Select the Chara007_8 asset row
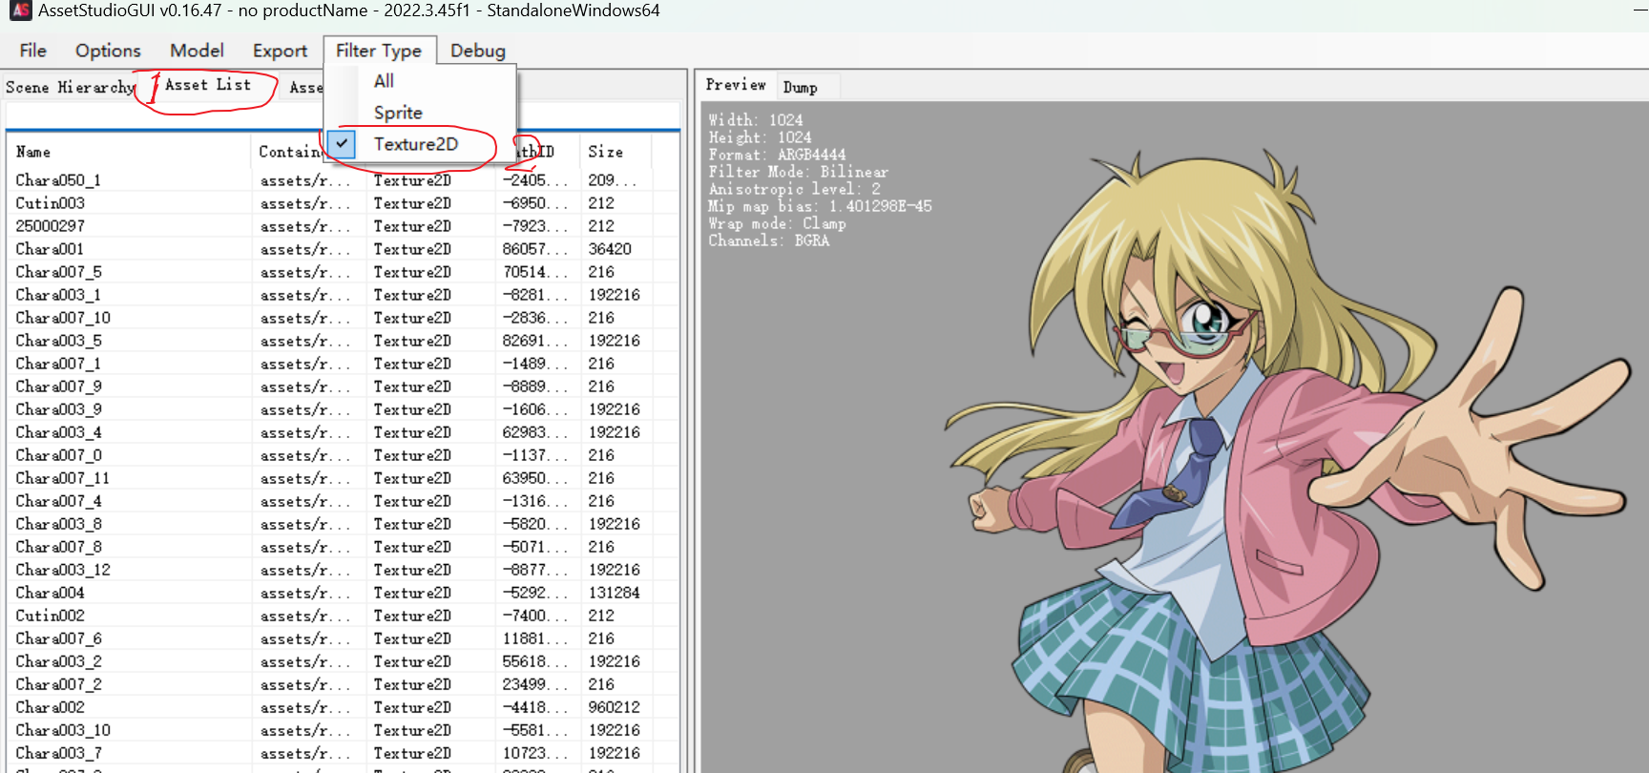 pyautogui.click(x=344, y=547)
